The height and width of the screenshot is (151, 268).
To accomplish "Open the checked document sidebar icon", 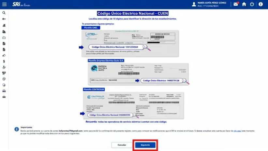I will pos(4,49).
